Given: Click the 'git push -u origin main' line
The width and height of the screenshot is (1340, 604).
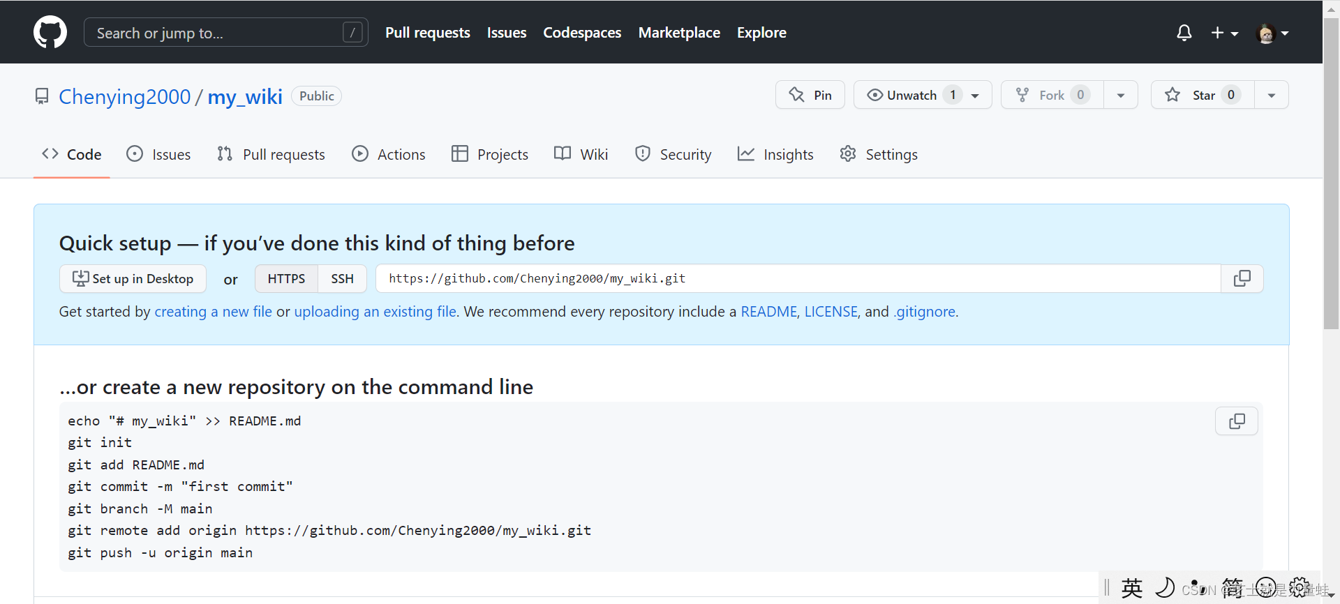Looking at the screenshot, I should tap(160, 552).
